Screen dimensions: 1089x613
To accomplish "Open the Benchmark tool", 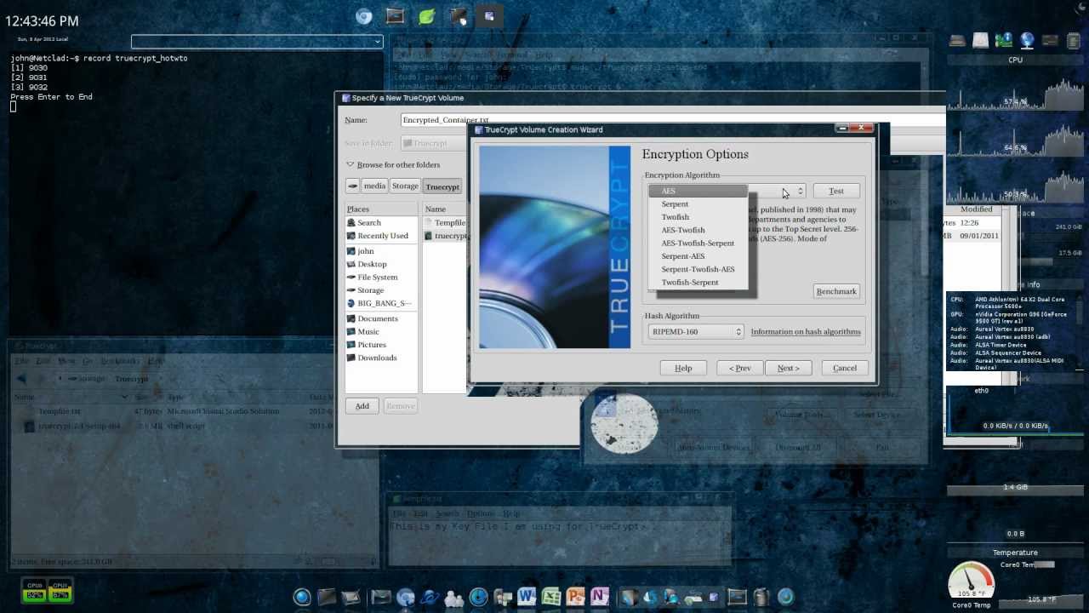I will pos(836,291).
